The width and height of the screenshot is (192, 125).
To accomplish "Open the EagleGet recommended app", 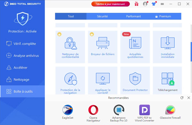I will tap(68, 112).
